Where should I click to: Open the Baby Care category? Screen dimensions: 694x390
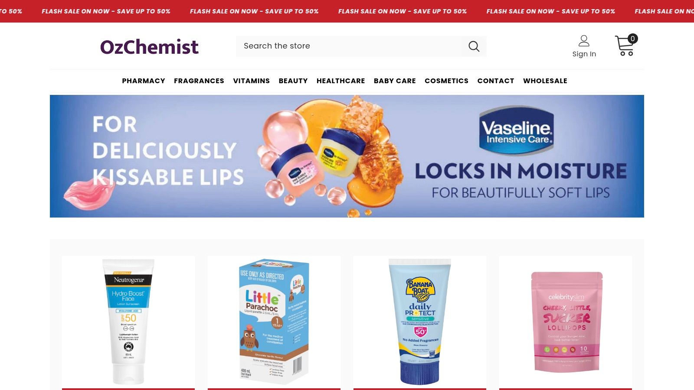[395, 81]
